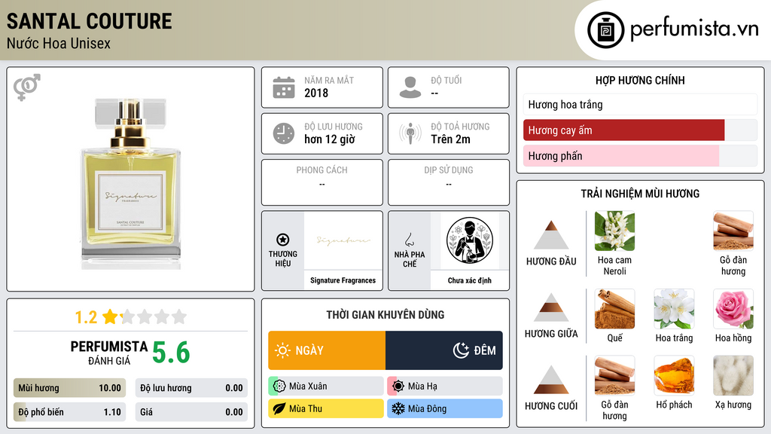The width and height of the screenshot is (771, 434).
Task: Click the hơn 12 giờ longevity value
Action: [330, 139]
